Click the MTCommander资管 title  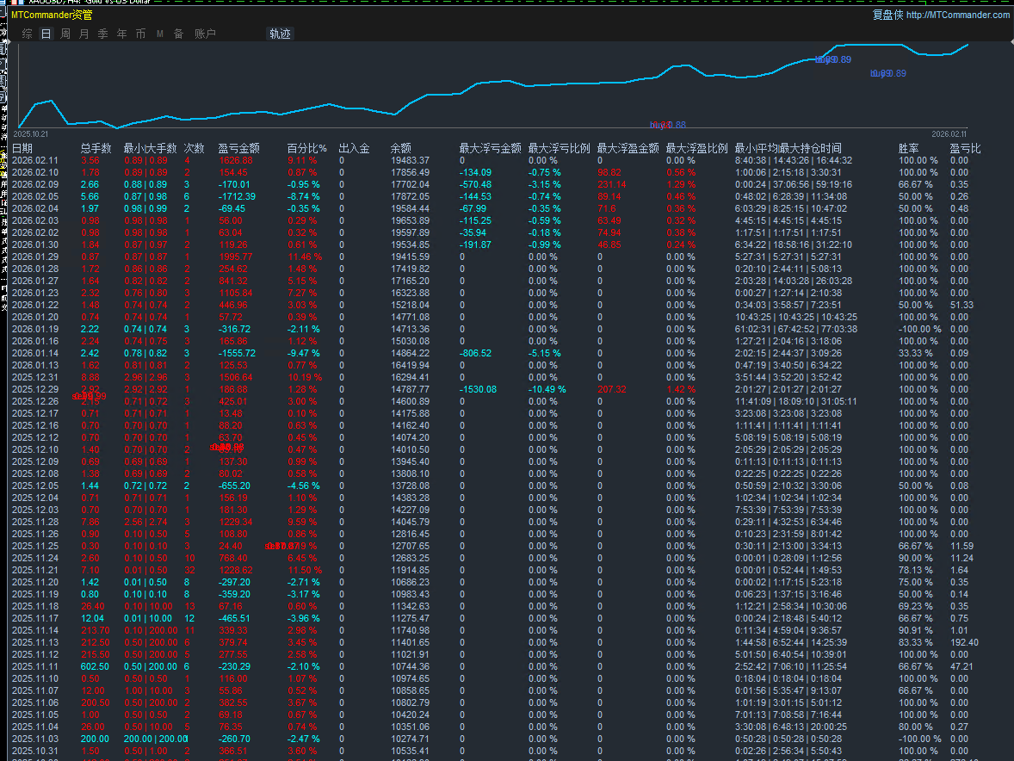[51, 15]
